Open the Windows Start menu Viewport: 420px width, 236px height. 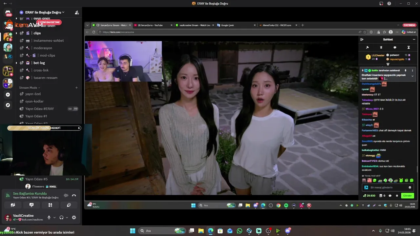point(133,231)
